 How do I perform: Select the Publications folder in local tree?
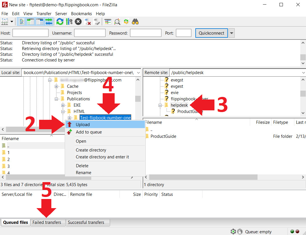click(78, 99)
